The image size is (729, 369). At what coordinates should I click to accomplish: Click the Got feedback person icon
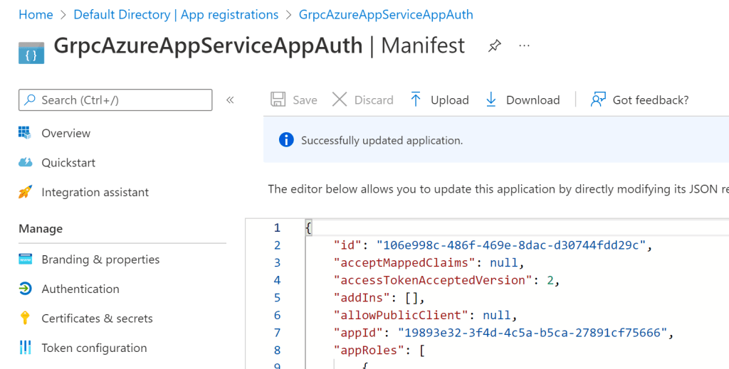click(598, 100)
